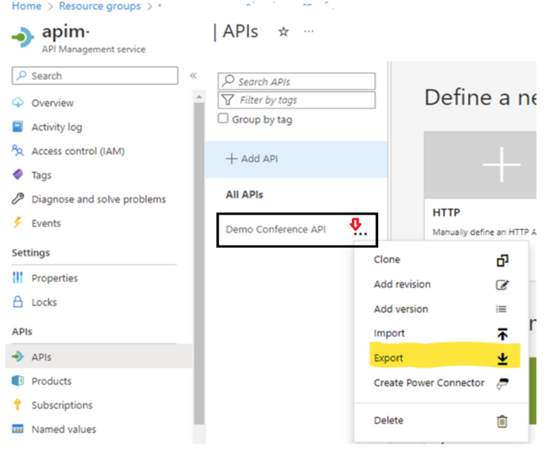Open Demo Conference API ellipsis menu
Screen dimensions: 552x455
tap(360, 233)
